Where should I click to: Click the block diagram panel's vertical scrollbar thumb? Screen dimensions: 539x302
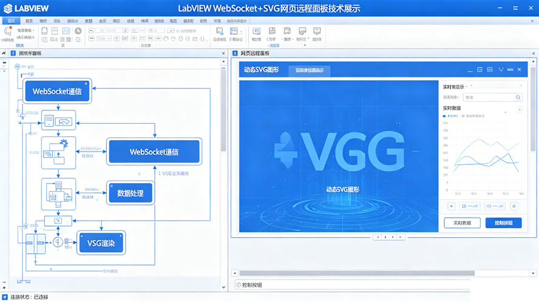[223, 110]
